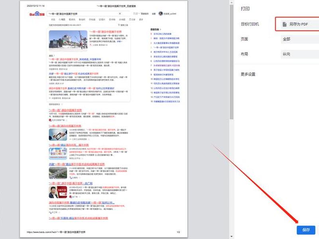The height and width of the screenshot is (239, 319).
Task: Click the Baidu search box in the preview
Action: (x=88, y=14)
